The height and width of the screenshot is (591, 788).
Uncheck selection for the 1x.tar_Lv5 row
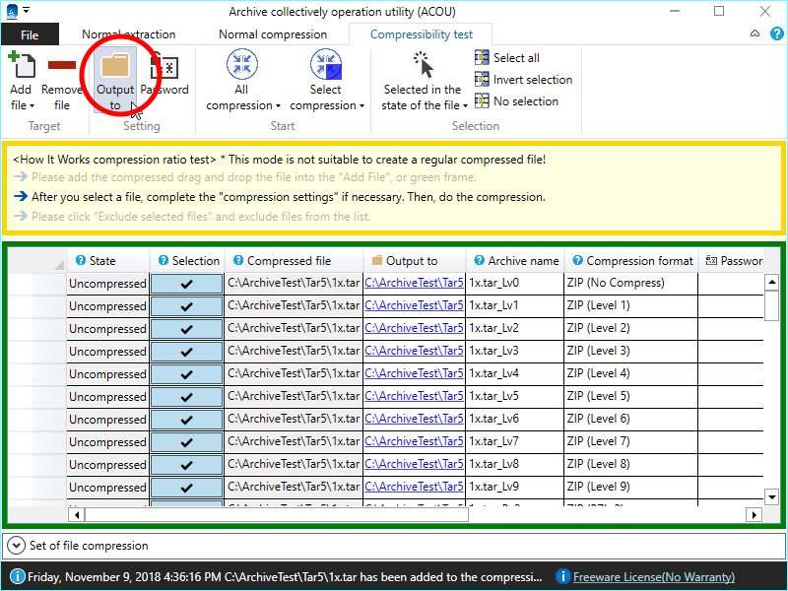point(187,396)
